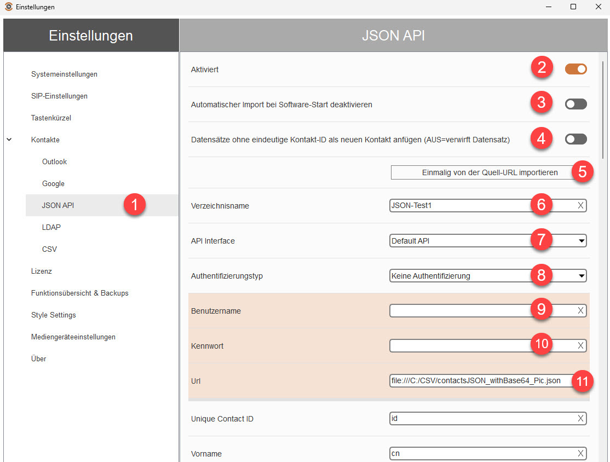
Task: Open the Über page
Action: pyautogui.click(x=38, y=359)
